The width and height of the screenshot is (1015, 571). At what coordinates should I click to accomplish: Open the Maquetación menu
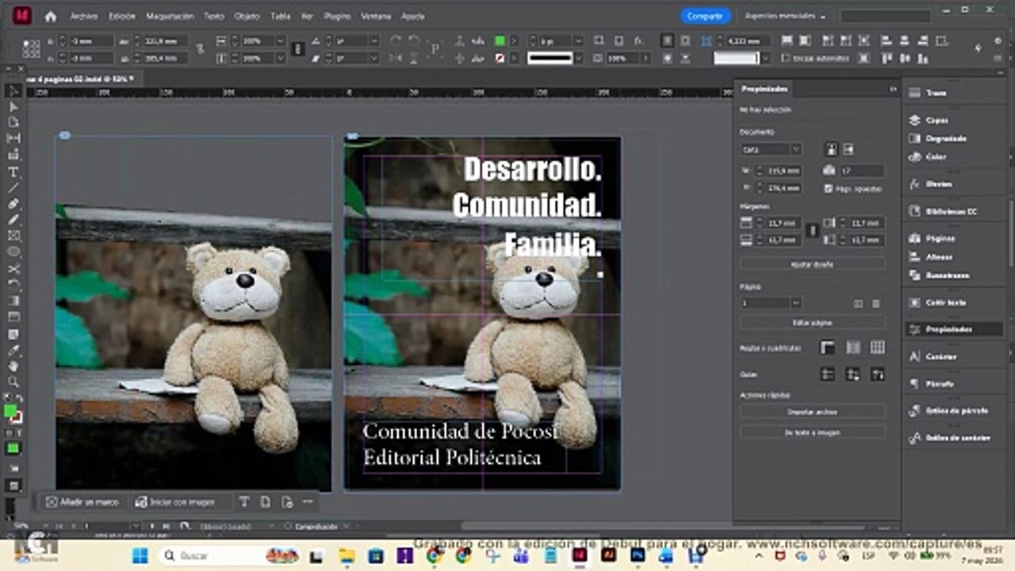(170, 16)
